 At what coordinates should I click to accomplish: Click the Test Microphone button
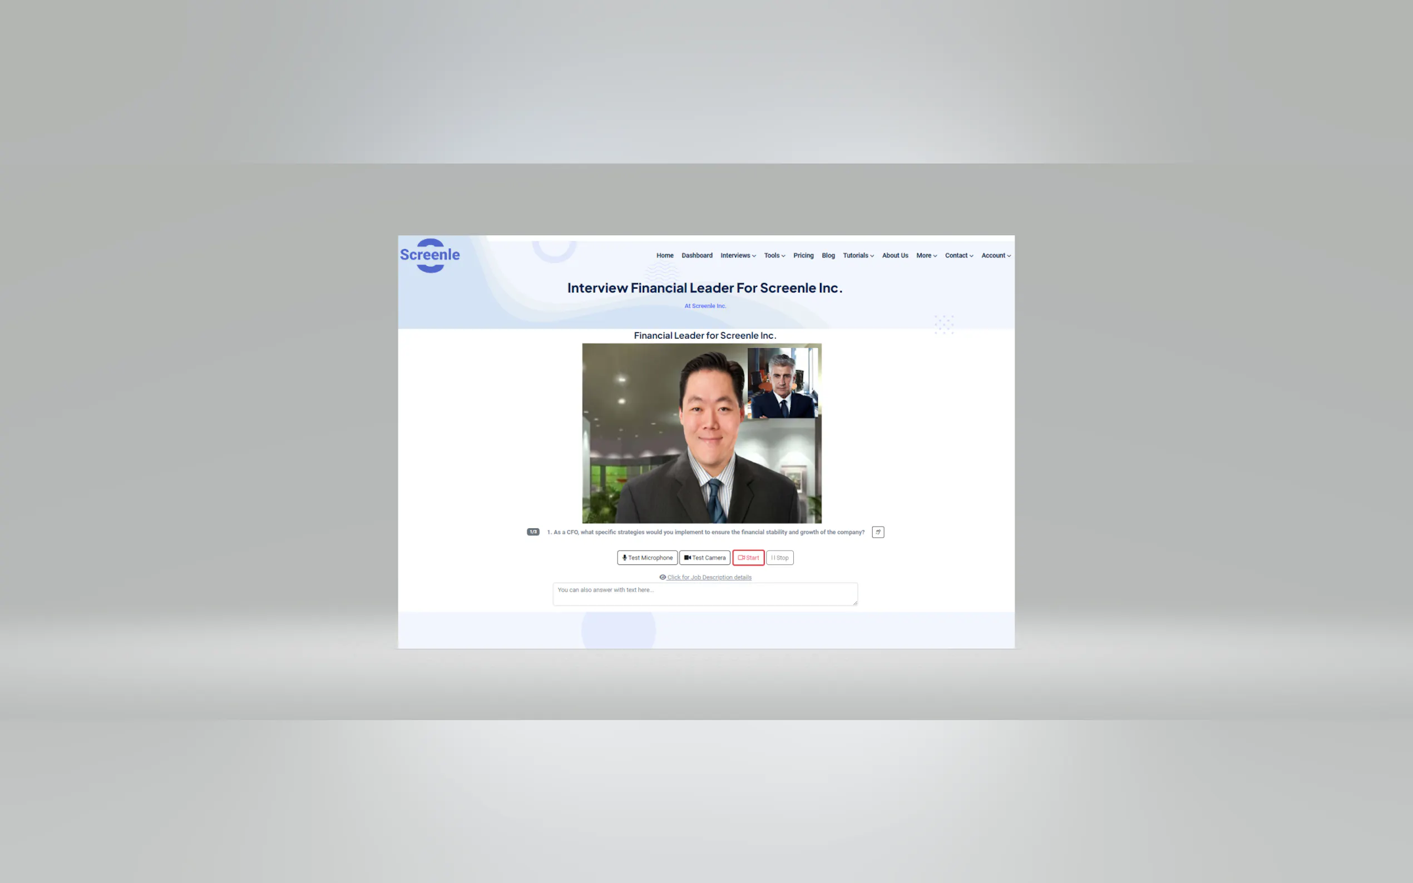647,558
